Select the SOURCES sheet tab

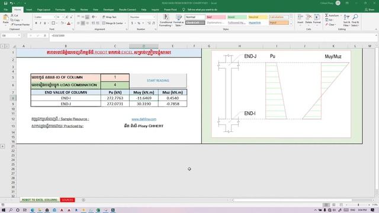click(68, 200)
